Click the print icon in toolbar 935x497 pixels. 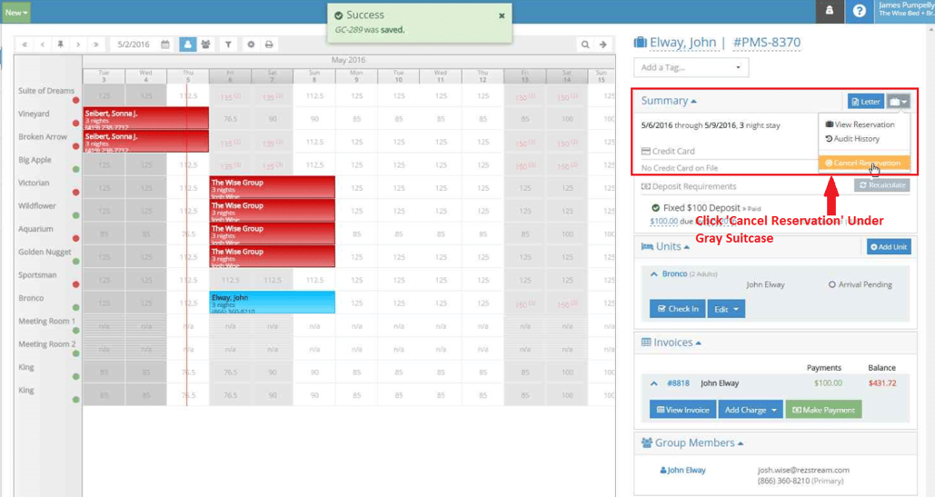pyautogui.click(x=269, y=45)
